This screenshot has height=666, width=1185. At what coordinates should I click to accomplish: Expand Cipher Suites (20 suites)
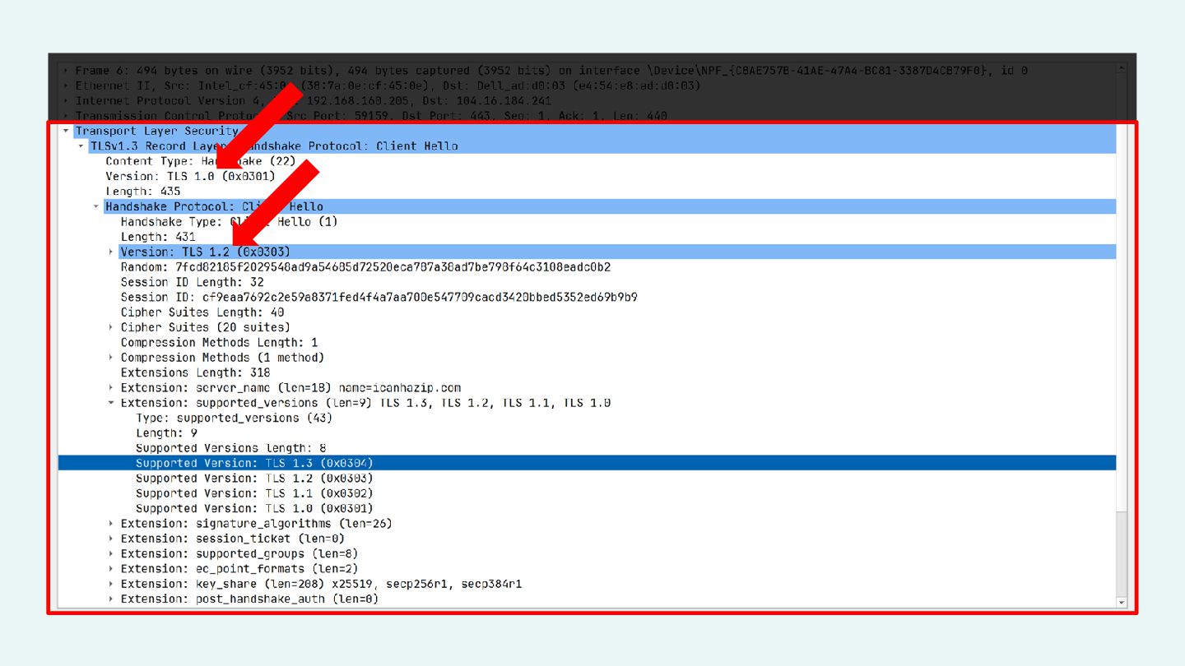click(x=112, y=327)
